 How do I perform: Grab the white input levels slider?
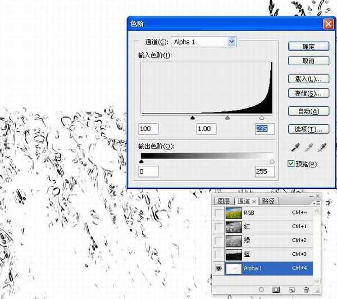pyautogui.click(x=262, y=117)
